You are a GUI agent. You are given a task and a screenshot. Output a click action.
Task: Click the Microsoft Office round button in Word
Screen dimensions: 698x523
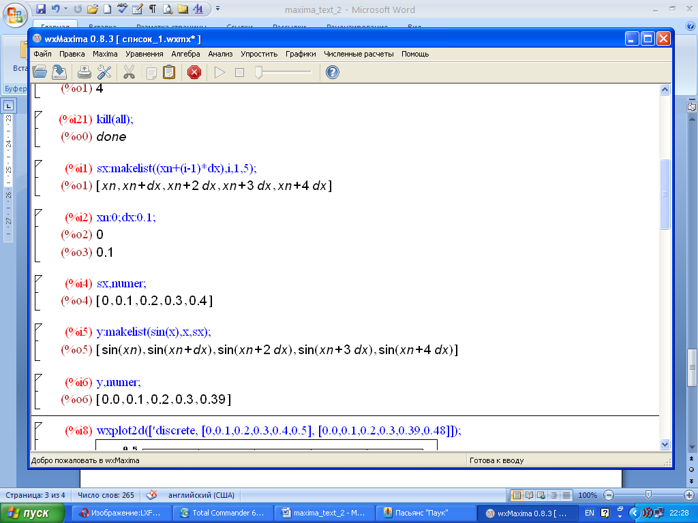(x=15, y=15)
